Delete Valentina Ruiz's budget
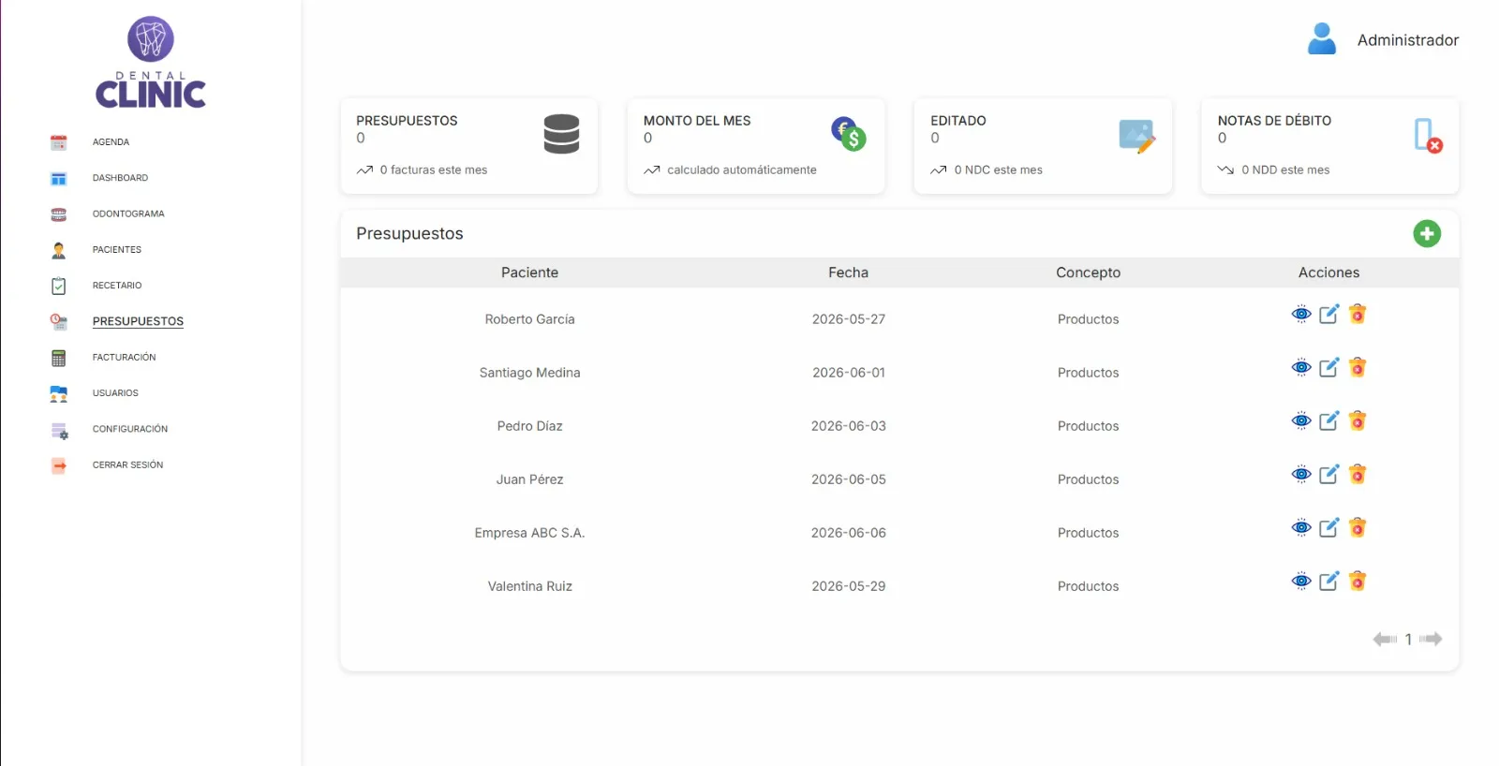1499x766 pixels. tap(1358, 581)
